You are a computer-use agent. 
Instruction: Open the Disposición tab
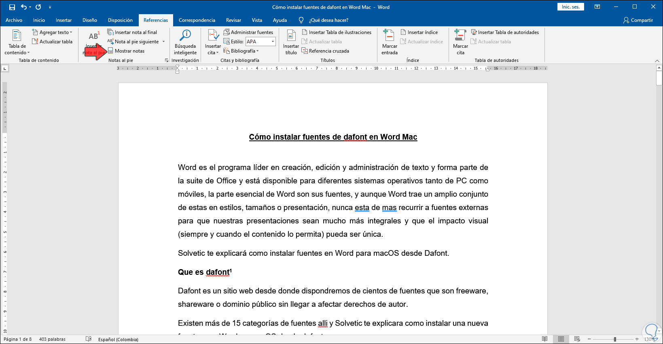pyautogui.click(x=120, y=20)
